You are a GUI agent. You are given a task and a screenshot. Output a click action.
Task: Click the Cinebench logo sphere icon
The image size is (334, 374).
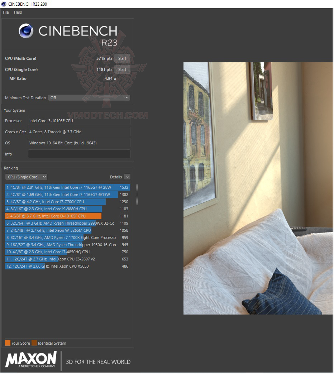(x=26, y=31)
